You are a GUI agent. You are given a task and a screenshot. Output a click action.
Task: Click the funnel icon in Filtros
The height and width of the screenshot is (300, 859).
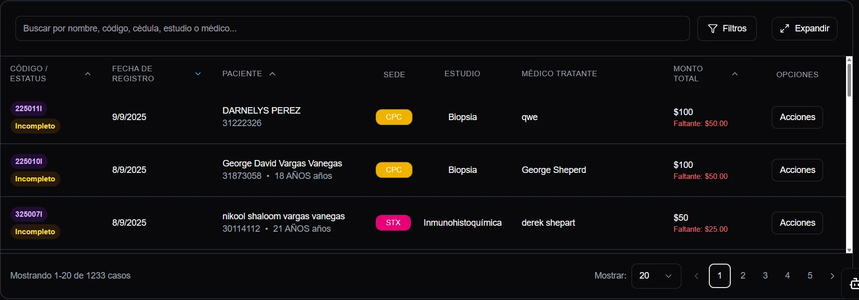point(713,28)
